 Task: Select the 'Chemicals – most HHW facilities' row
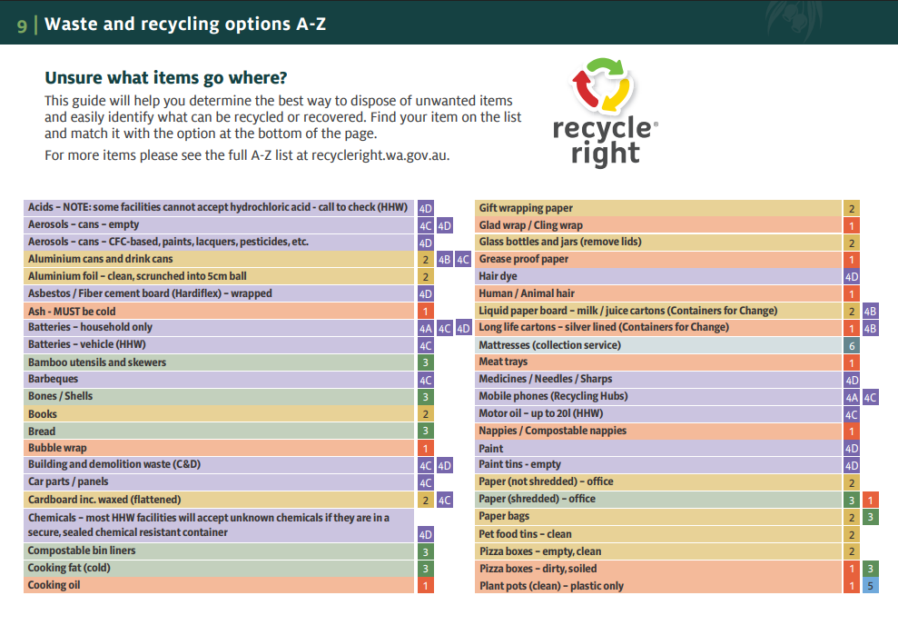(x=219, y=525)
